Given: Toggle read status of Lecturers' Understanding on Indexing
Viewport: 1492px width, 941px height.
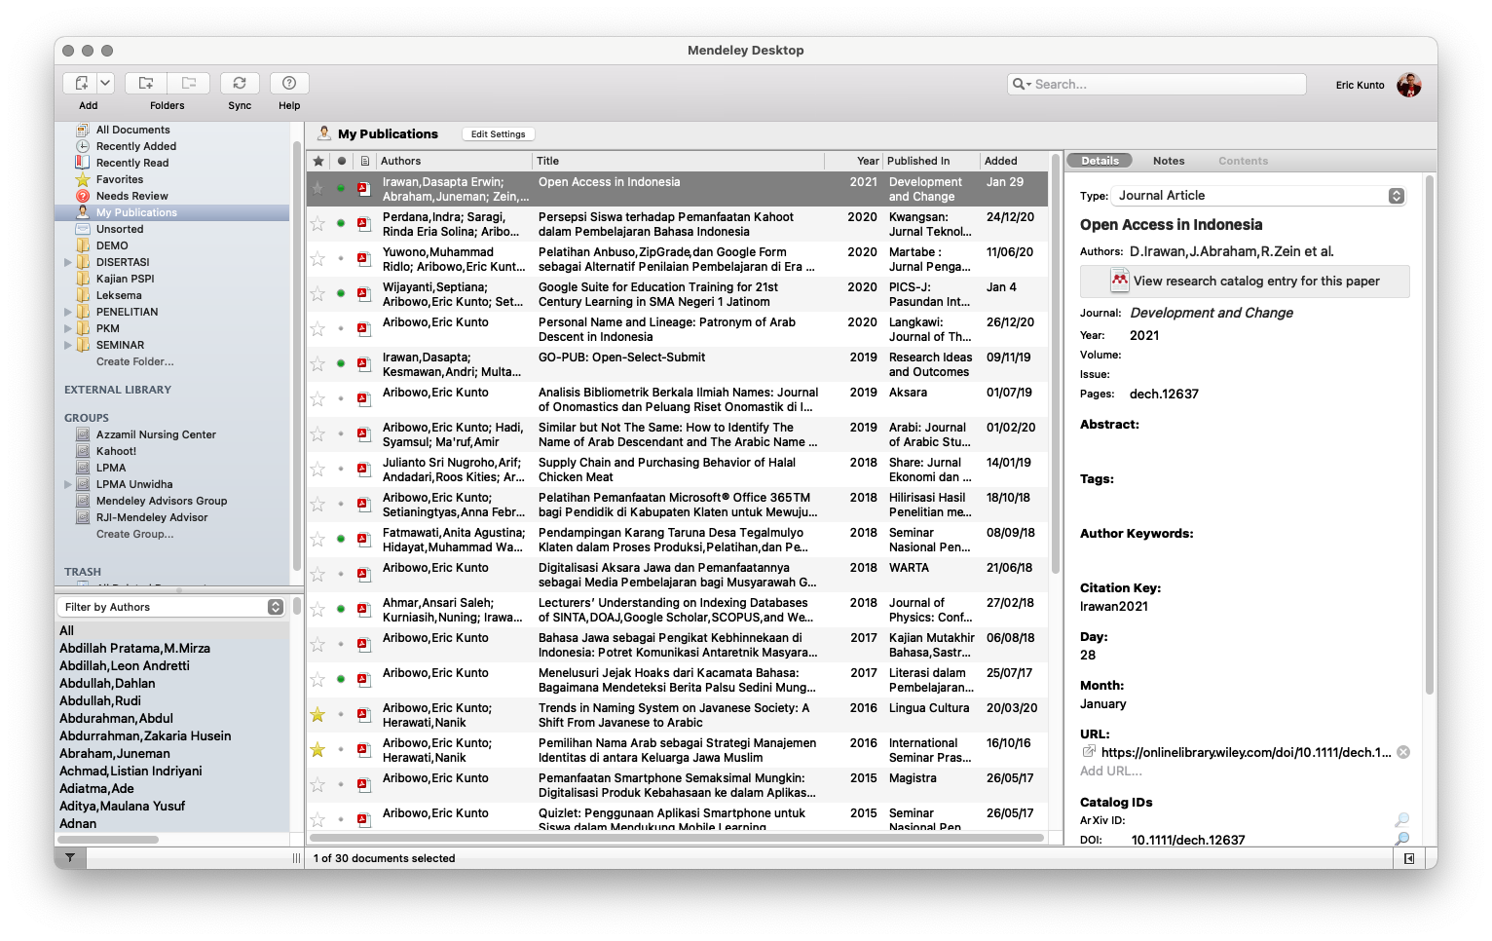Looking at the screenshot, I should pyautogui.click(x=341, y=609).
